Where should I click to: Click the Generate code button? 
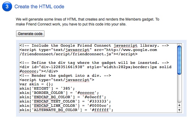click(30, 33)
